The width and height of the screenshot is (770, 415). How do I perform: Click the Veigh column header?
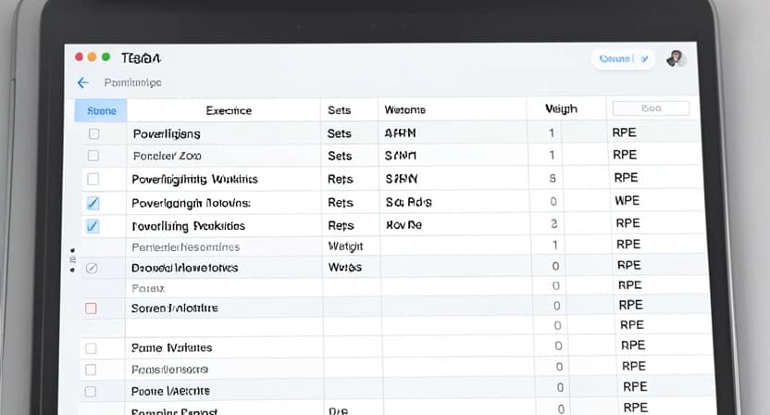pos(561,108)
